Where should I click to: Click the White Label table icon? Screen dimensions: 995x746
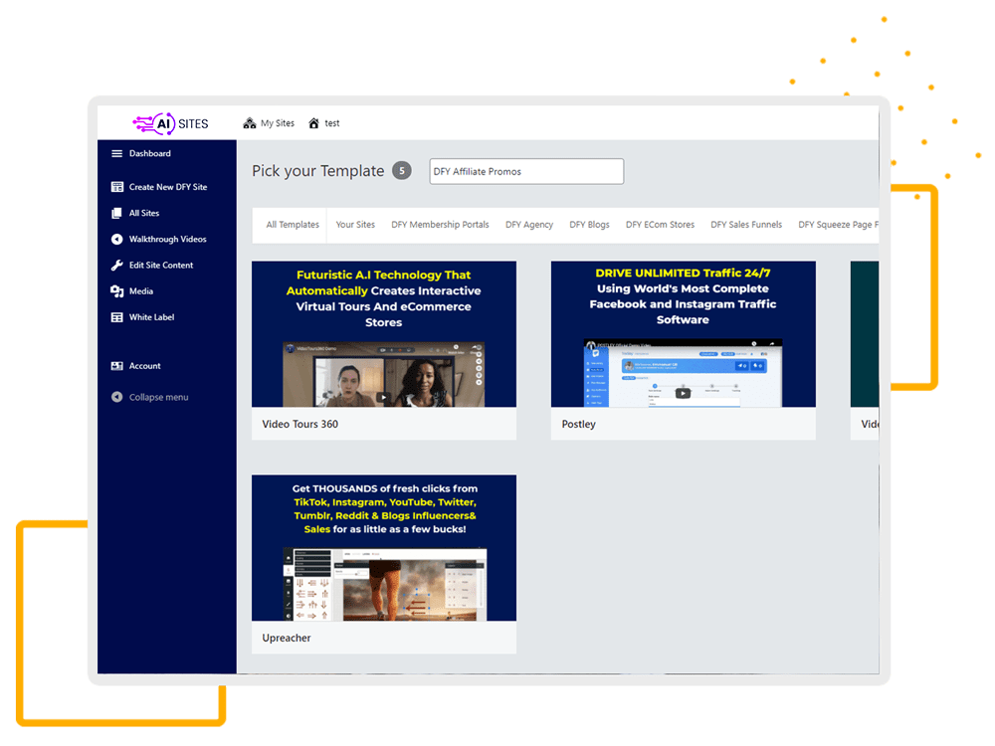[x=116, y=317]
